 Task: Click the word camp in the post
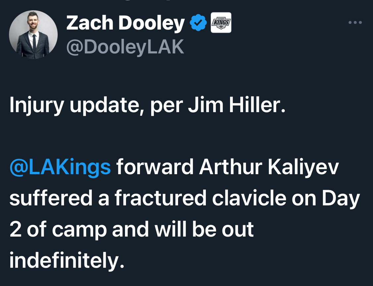80,229
